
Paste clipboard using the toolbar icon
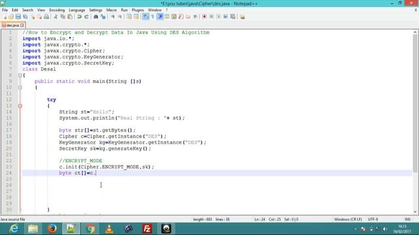pos(70,17)
